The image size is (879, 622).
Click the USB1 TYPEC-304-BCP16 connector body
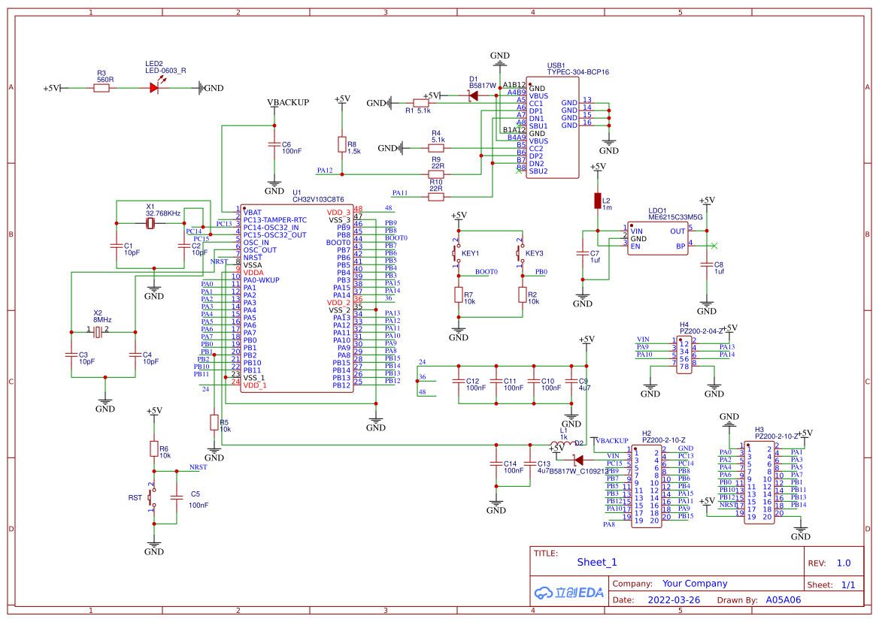(x=552, y=128)
